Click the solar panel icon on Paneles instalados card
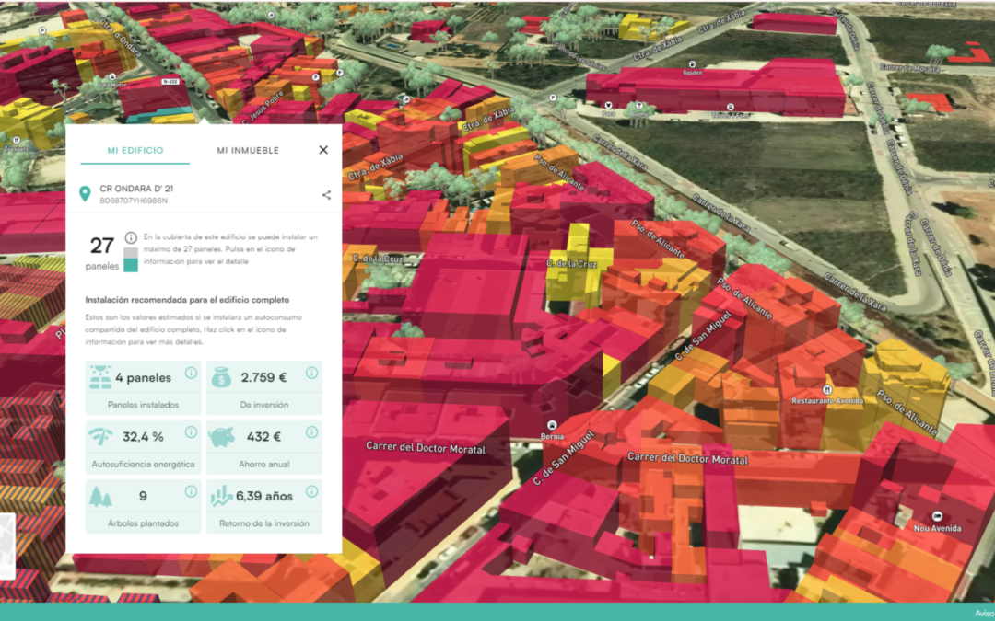This screenshot has height=621, width=995. point(100,378)
